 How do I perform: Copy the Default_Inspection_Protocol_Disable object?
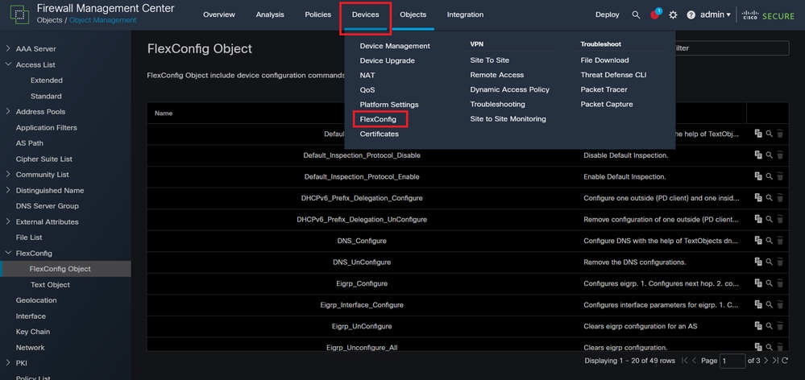coord(757,155)
